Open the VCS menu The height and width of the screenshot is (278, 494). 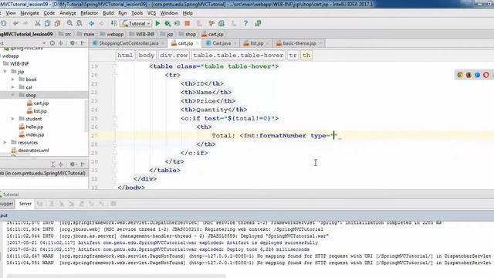pyautogui.click(x=151, y=13)
